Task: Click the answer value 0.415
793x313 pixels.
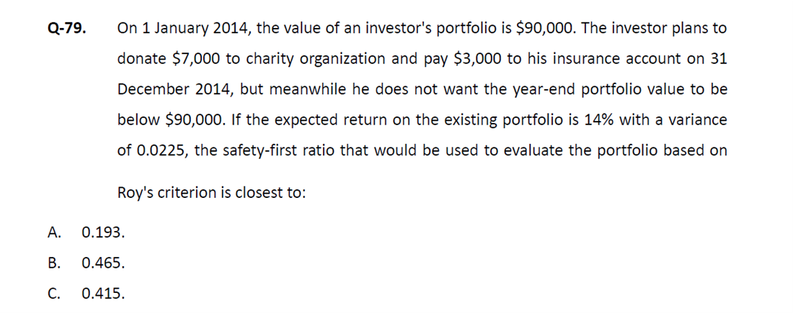Action: click(x=102, y=294)
